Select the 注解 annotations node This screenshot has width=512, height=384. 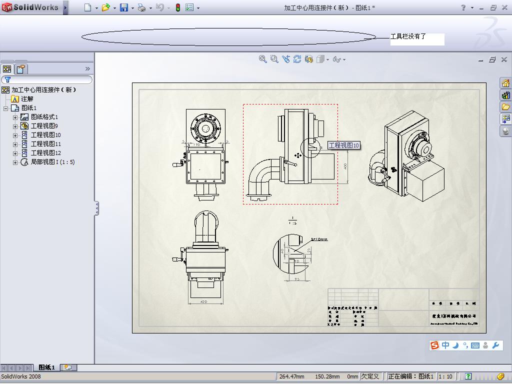(27, 99)
